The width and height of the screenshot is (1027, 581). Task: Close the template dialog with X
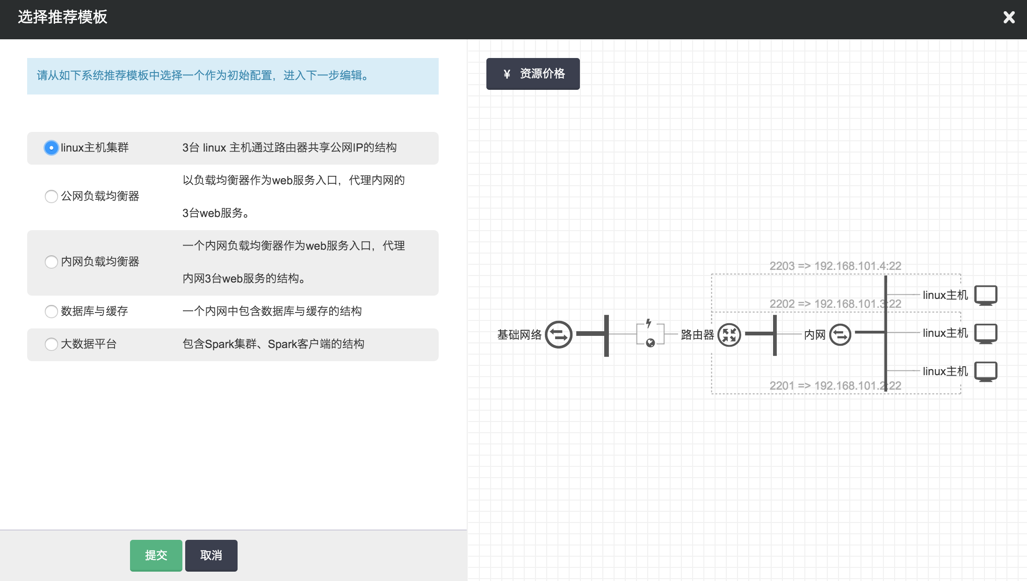[1009, 18]
